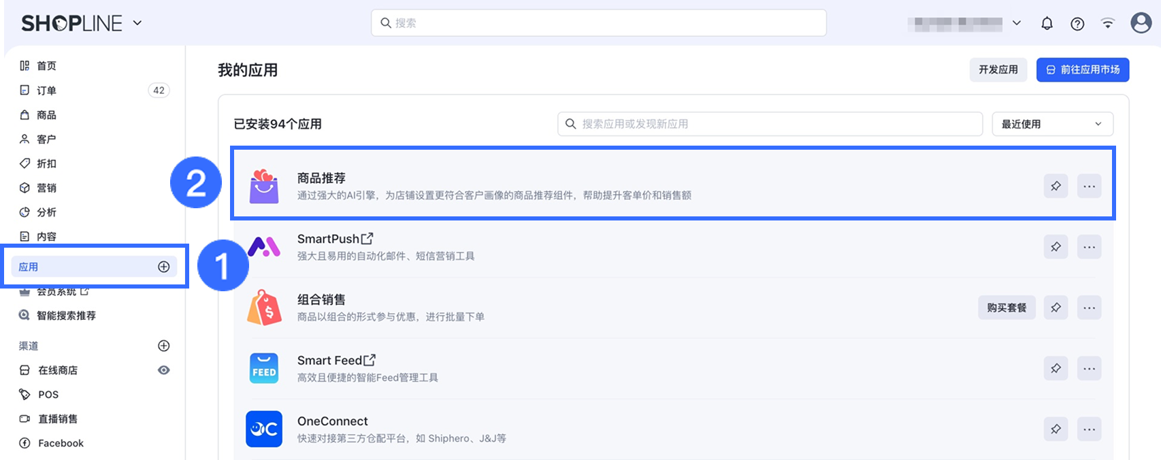The height and width of the screenshot is (460, 1161).
Task: Click the 组合销售 price tag icon
Action: [264, 308]
